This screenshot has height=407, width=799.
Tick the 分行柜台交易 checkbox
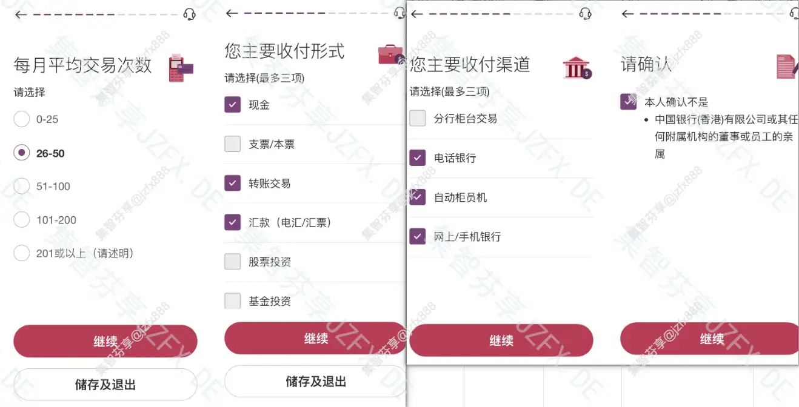[x=418, y=118]
